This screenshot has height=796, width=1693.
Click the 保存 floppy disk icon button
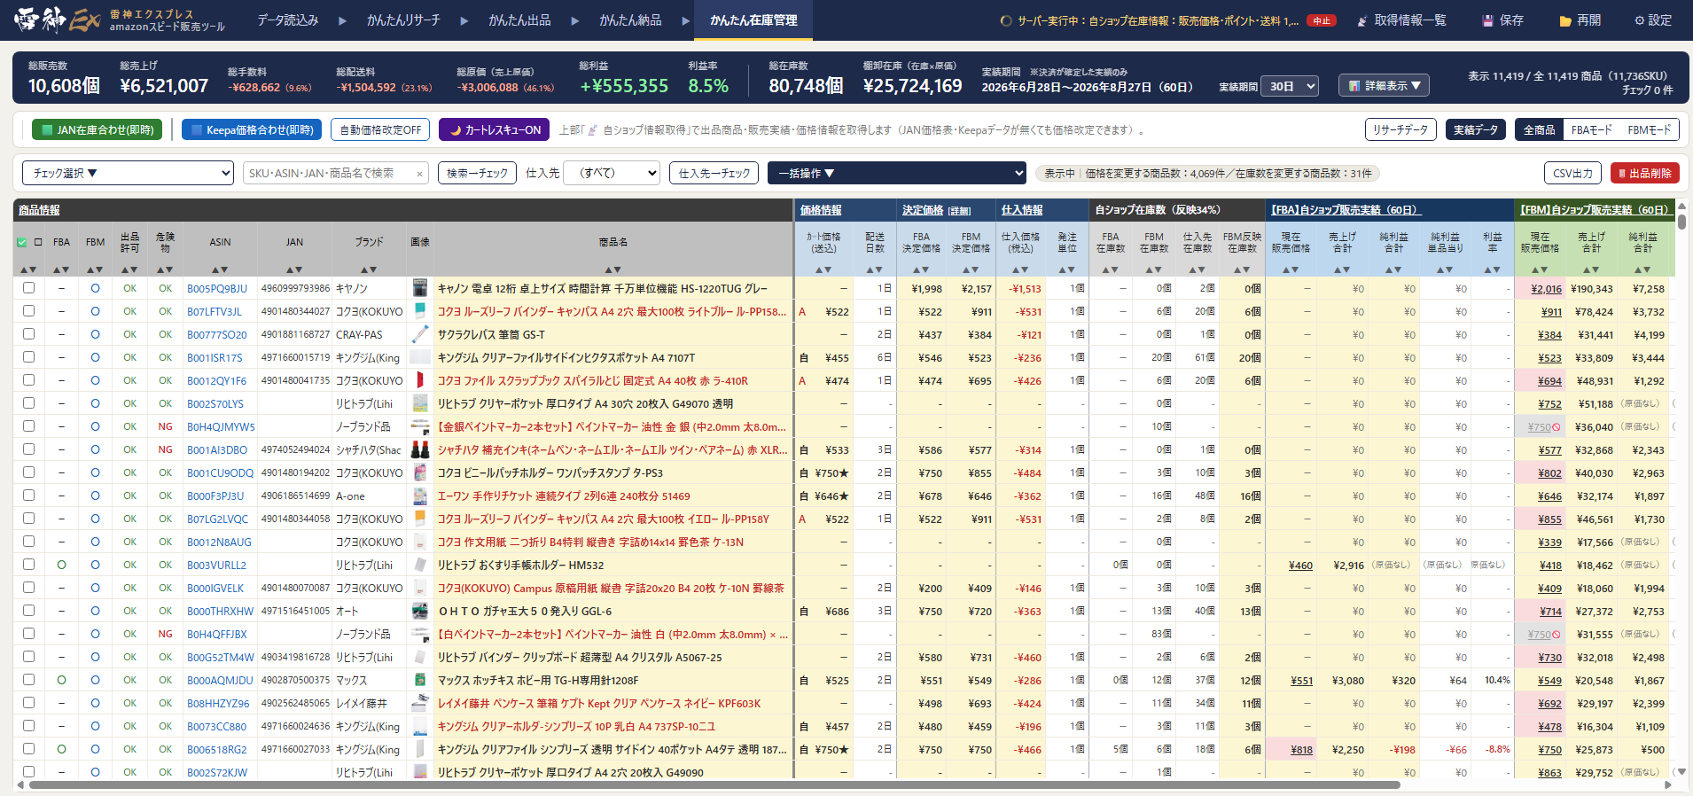pos(1503,20)
